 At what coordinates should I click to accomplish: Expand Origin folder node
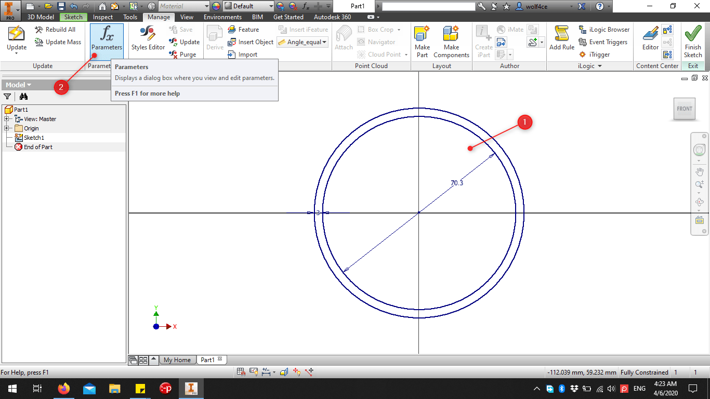pyautogui.click(x=6, y=128)
